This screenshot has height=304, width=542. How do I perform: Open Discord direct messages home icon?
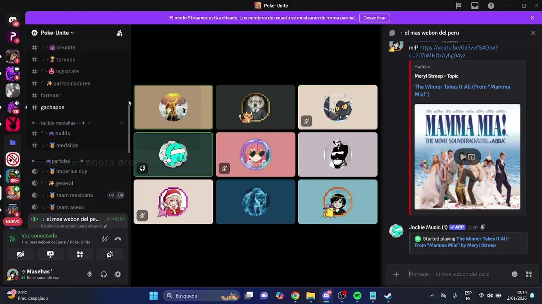pos(13,20)
